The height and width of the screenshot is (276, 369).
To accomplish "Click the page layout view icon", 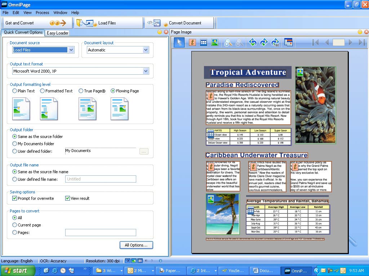I will coord(288,42).
